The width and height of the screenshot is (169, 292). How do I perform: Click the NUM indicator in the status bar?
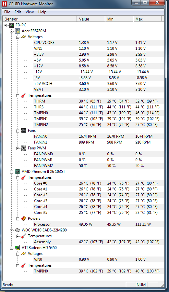tap(141, 285)
